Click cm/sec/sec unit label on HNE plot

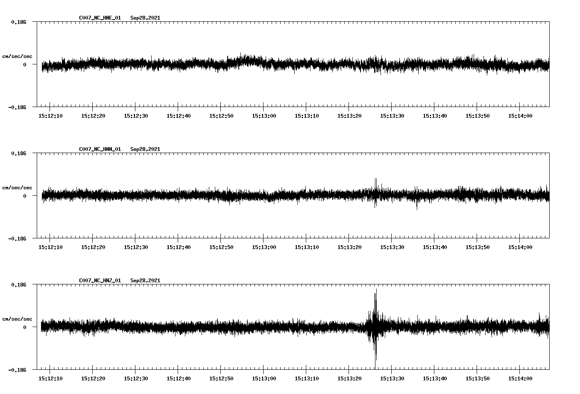tap(17, 56)
